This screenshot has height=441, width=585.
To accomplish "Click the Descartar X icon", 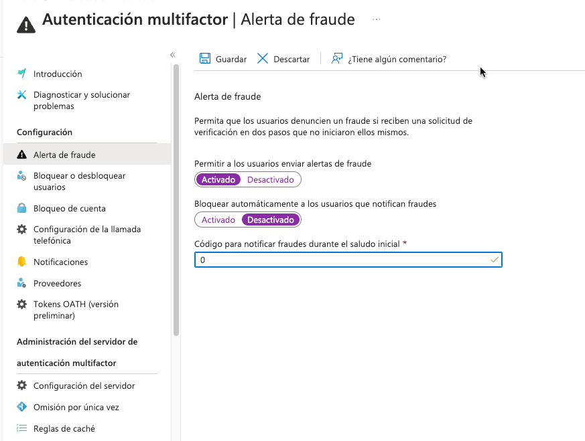I will click(x=263, y=59).
